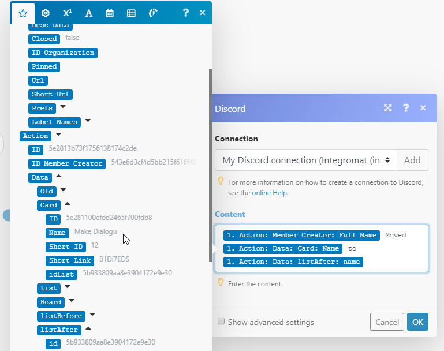
Task: Click the lightbulb hint under Connection
Action: (x=221, y=181)
